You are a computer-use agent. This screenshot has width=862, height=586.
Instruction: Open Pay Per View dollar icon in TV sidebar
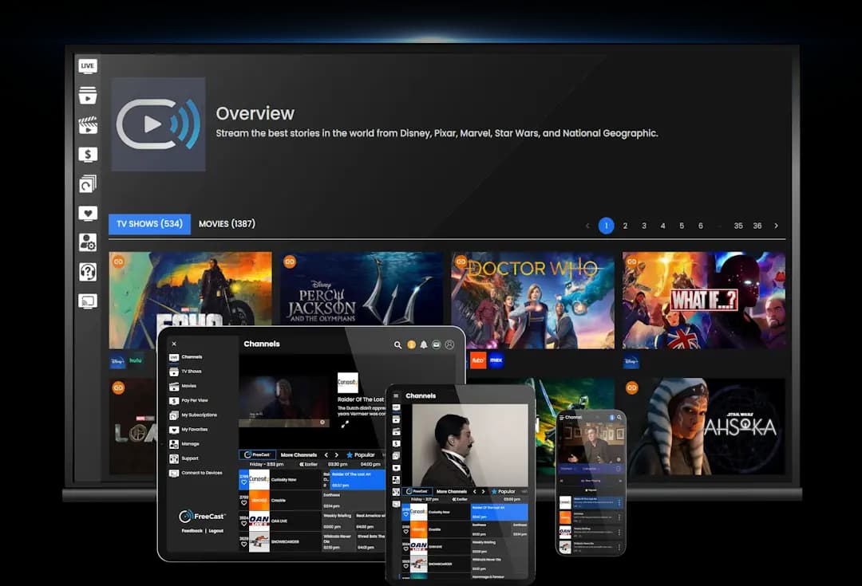[x=88, y=155]
